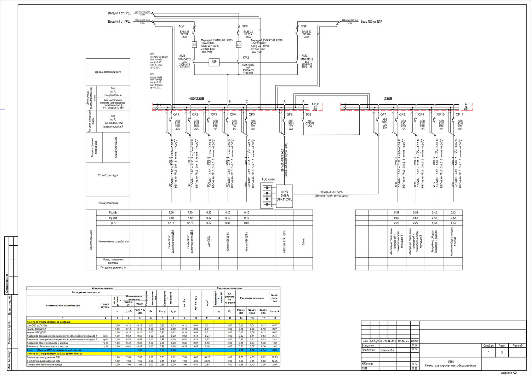Select the blue 'Всего' totals row
Viewport: 531px width, 375px height.
pyautogui.click(x=153, y=350)
